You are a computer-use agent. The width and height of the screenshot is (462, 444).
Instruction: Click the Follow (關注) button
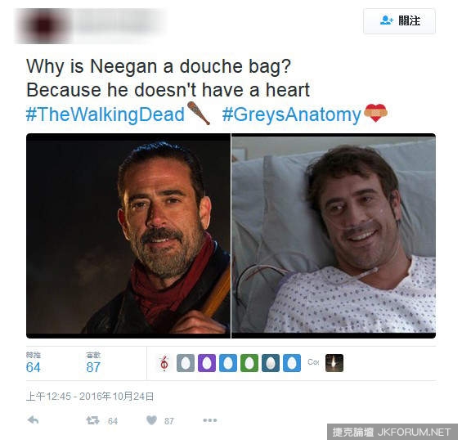399,21
